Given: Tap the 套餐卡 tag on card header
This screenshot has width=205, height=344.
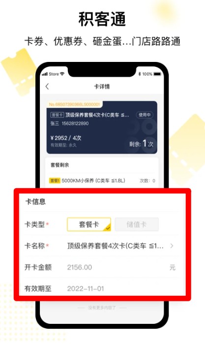Looking at the screenshot, I should pyautogui.click(x=57, y=115).
